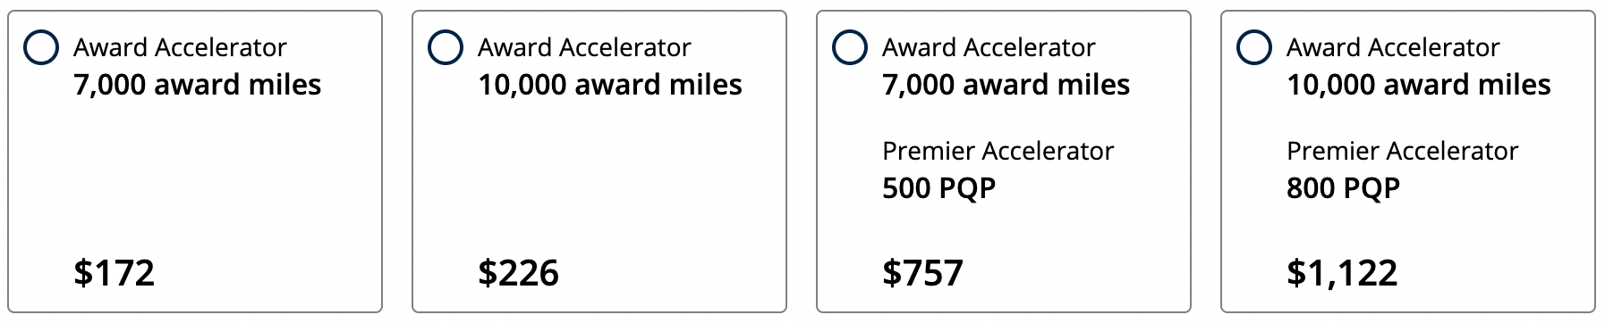This screenshot has width=1605, height=323.
Task: Click Premier Accelerator label above 800 PQP
Action: pos(1402,151)
